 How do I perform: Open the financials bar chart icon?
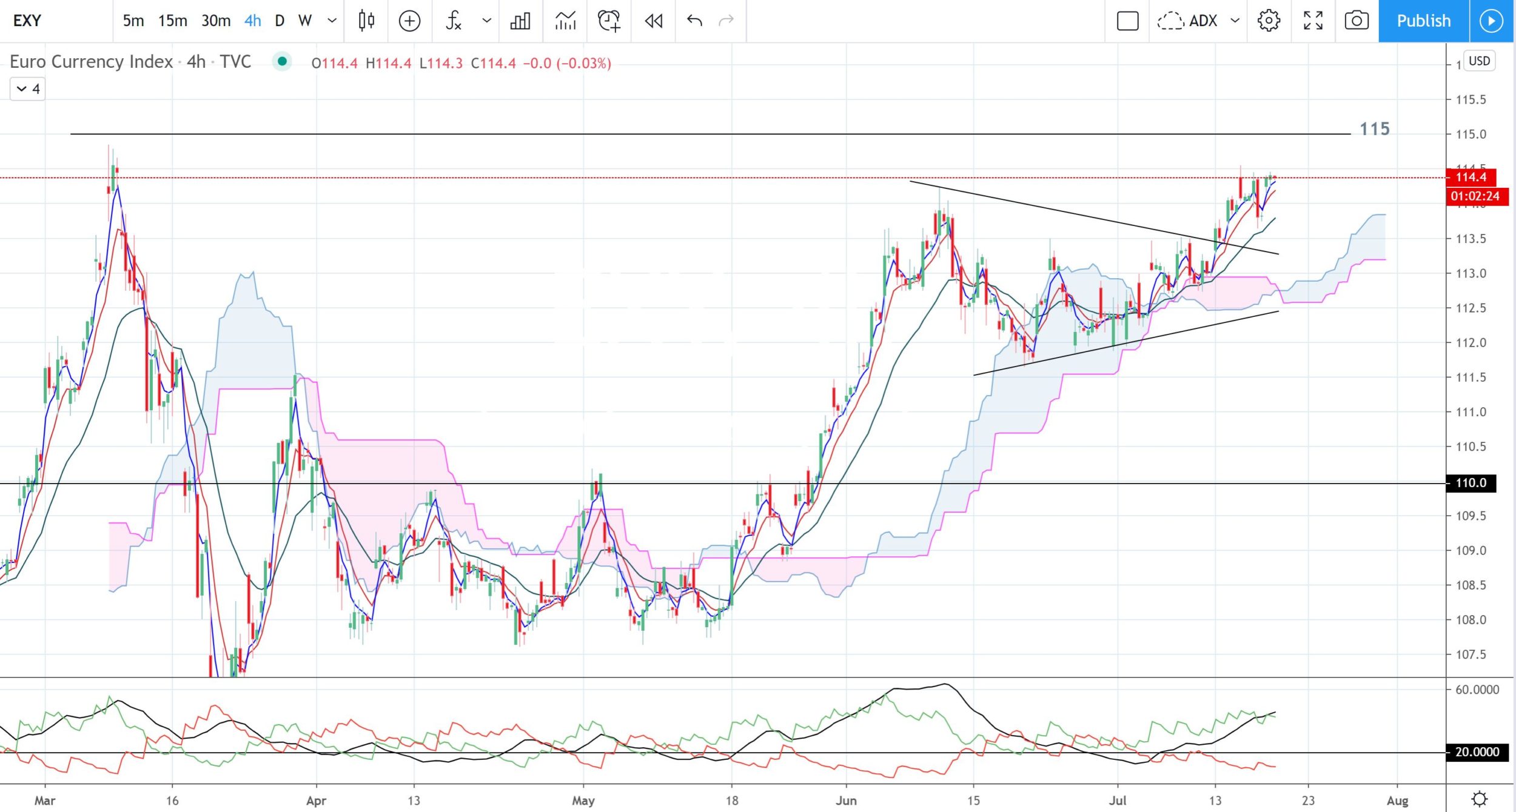point(520,21)
